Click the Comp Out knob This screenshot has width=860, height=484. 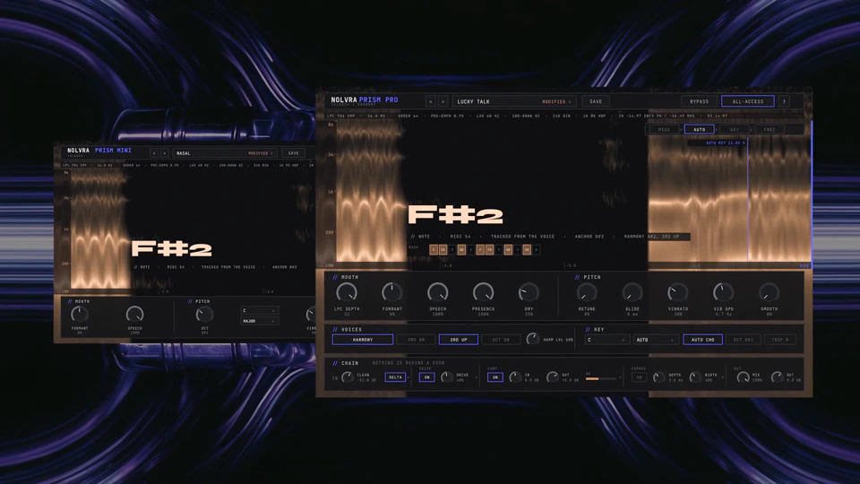click(553, 377)
